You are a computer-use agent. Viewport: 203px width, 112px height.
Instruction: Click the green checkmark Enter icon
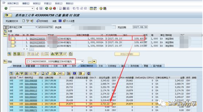pyautogui.click(x=6, y=8)
